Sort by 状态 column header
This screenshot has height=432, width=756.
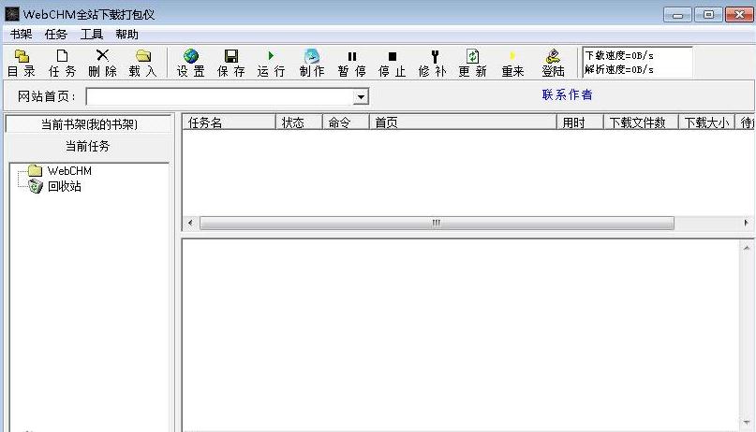[299, 122]
